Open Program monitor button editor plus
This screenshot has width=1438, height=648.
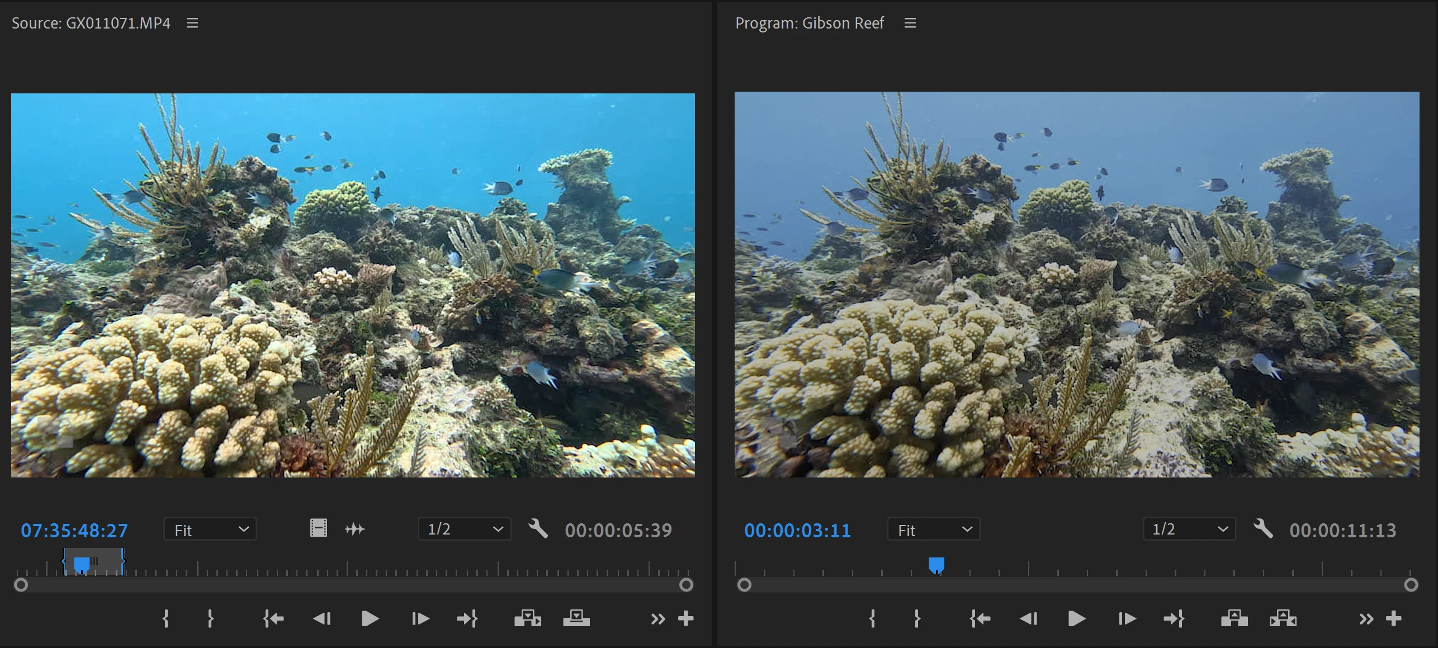coord(1393,618)
